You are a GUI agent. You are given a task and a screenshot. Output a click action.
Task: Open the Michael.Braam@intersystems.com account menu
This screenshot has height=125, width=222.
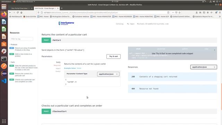pyautogui.click(x=153, y=24)
